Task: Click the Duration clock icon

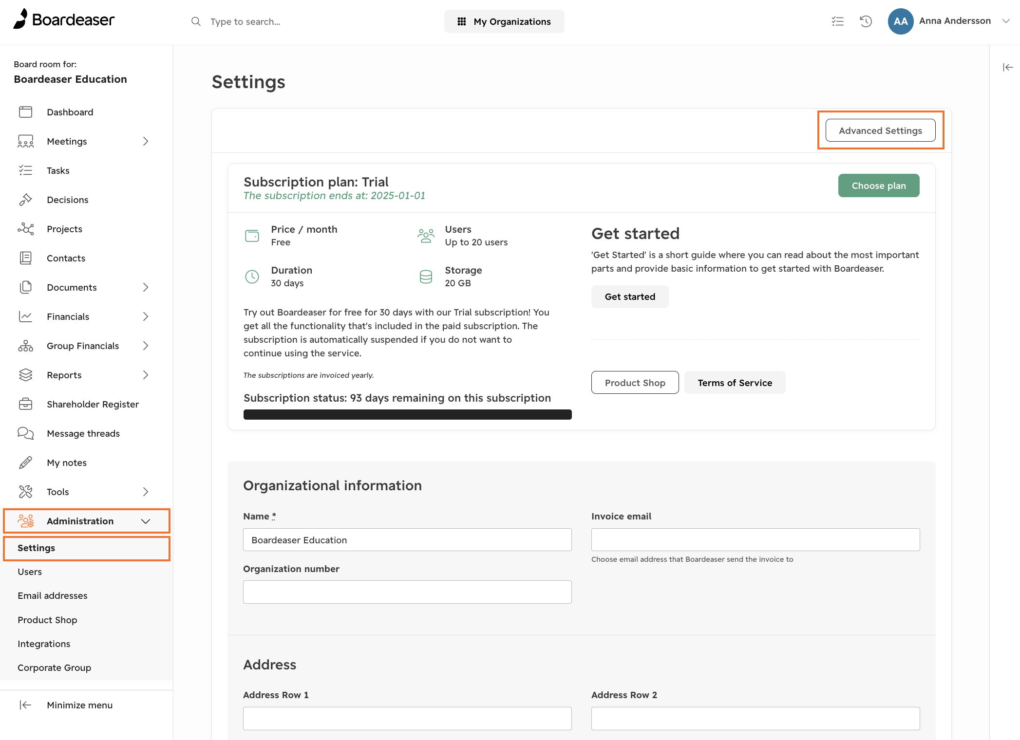Action: tap(252, 277)
